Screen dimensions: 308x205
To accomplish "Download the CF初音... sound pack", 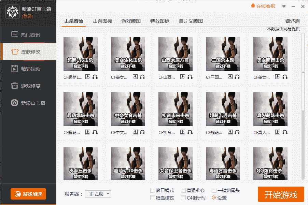I will click(x=183, y=132).
